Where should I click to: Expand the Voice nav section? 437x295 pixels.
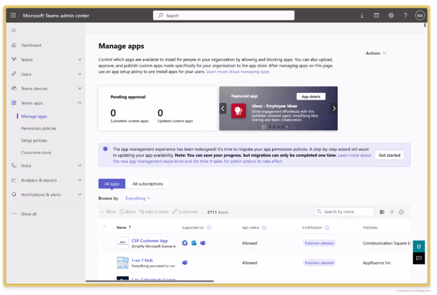[80, 165]
